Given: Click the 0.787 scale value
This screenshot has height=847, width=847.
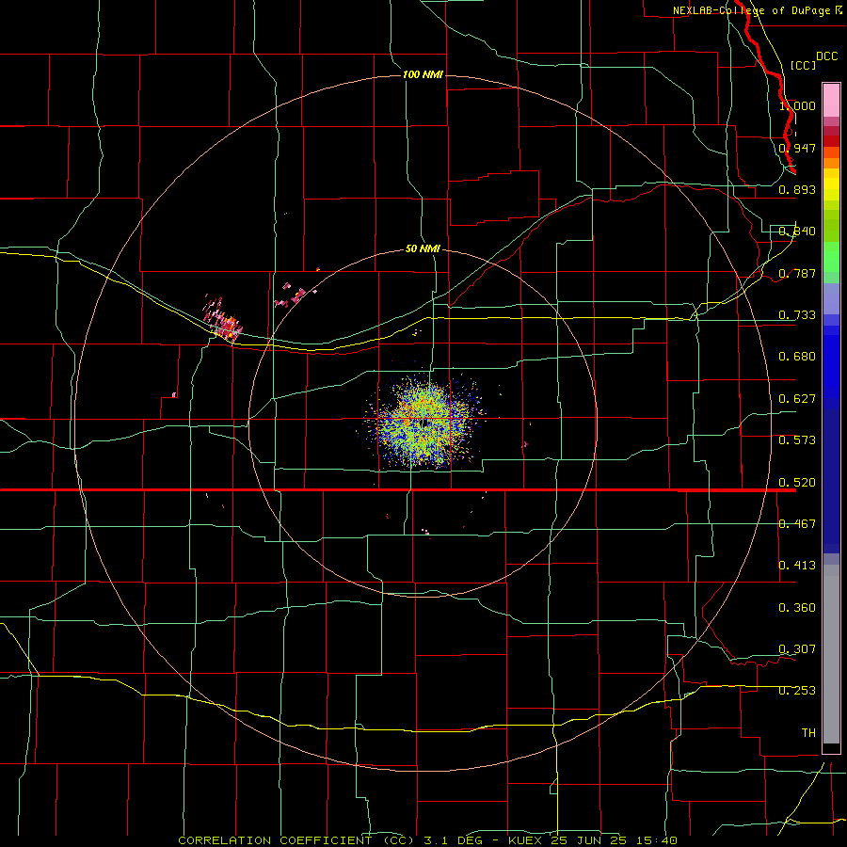Looking at the screenshot, I should click(797, 273).
